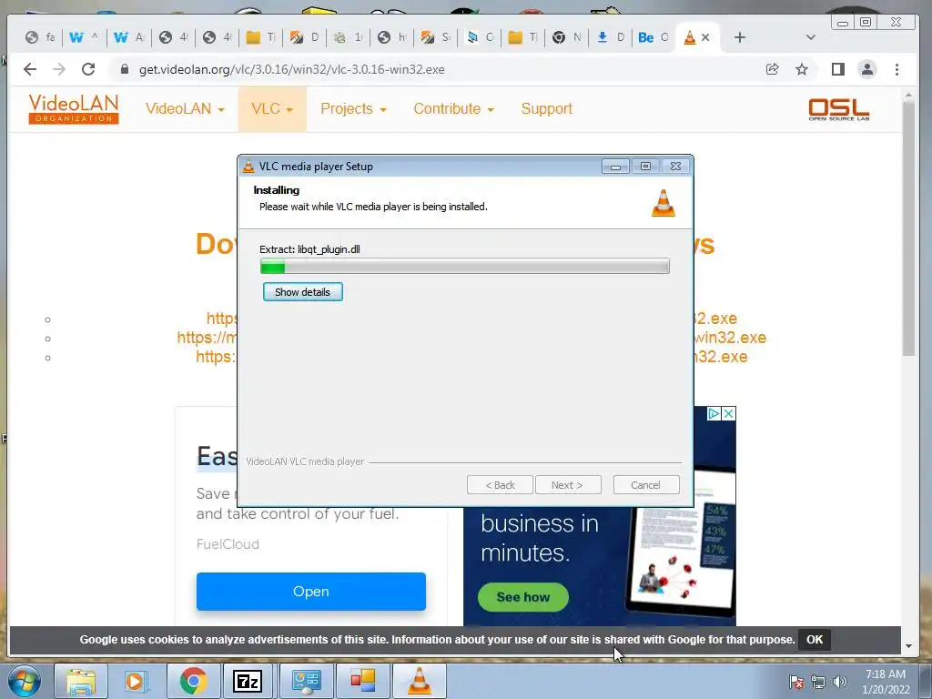This screenshot has width=932, height=699.
Task: Open the Support page link
Action: (546, 109)
